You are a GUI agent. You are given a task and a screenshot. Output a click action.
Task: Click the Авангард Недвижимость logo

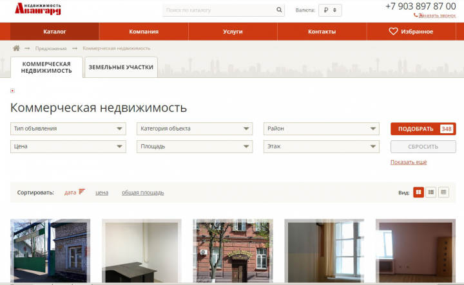(x=38, y=9)
